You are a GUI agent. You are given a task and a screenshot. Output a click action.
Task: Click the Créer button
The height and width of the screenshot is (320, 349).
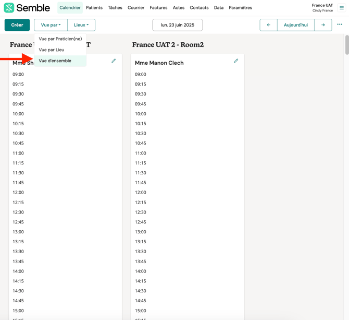click(x=17, y=25)
